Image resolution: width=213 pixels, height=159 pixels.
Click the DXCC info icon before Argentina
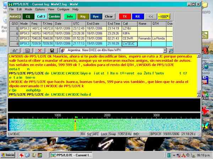coord(63,51)
